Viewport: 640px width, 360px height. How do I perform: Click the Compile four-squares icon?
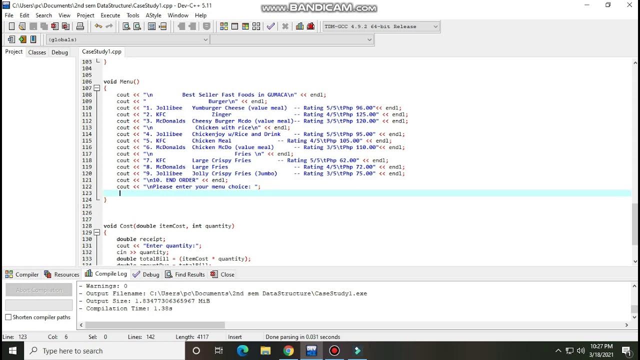click(223, 26)
